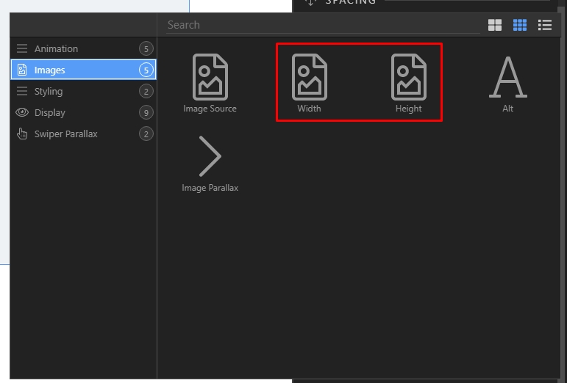Click the count badge on Swiper Parallax
The image size is (567, 383).
146,134
